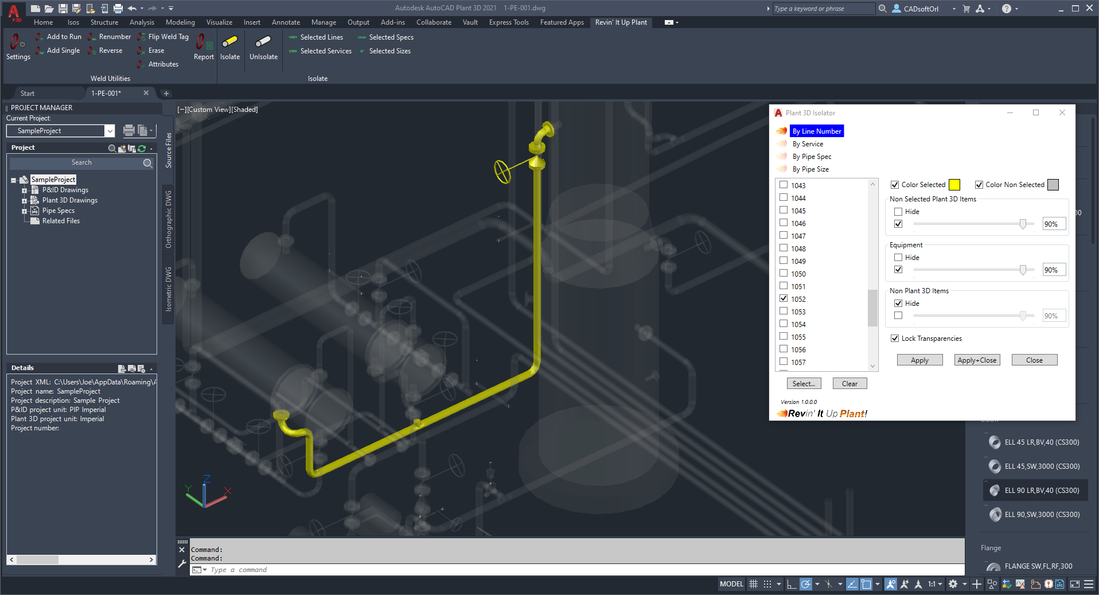Toggle Hide checkbox under Equipment
Image resolution: width=1099 pixels, height=595 pixels.
[x=898, y=258]
